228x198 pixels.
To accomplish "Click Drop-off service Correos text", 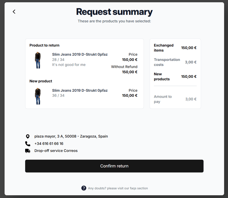I will [x=56, y=151].
